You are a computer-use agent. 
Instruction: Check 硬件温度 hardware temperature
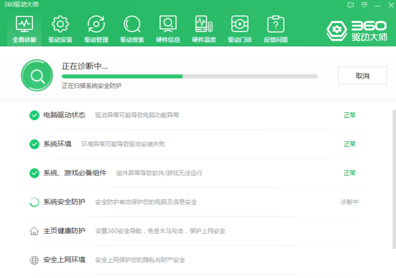click(203, 29)
